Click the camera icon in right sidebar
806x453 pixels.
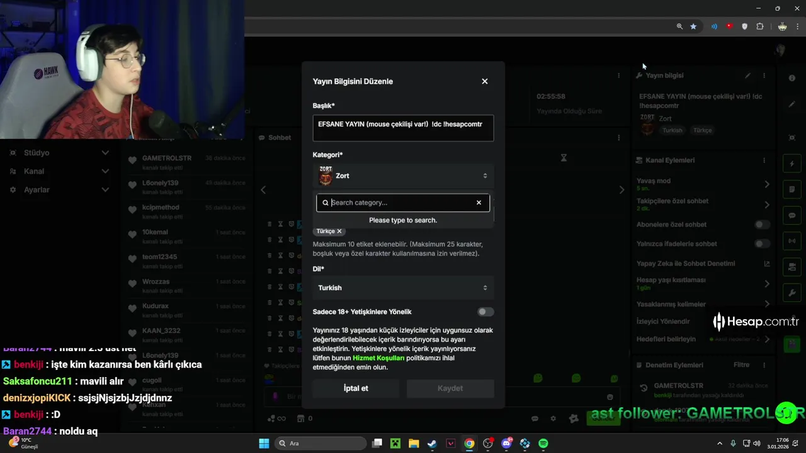(x=792, y=267)
